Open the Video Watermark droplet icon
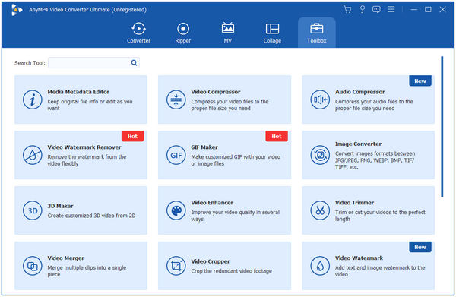The image size is (456, 297). click(x=320, y=266)
